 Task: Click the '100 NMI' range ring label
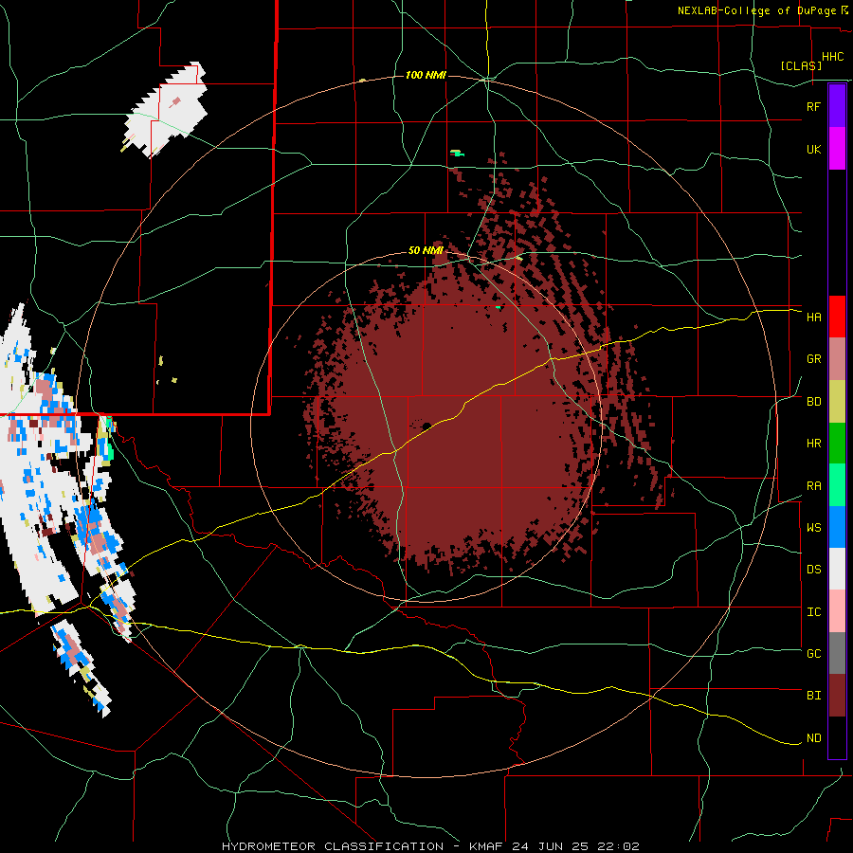426,75
